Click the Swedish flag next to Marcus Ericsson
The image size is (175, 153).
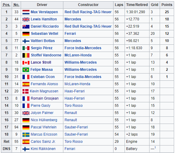click(x=26, y=134)
